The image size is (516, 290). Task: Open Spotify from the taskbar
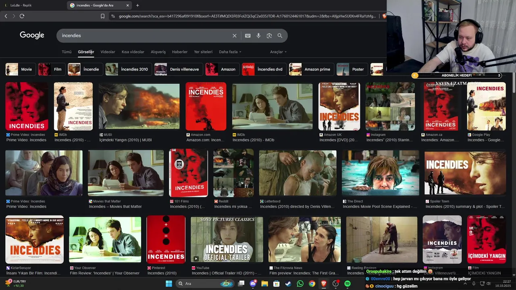[x=347, y=284]
